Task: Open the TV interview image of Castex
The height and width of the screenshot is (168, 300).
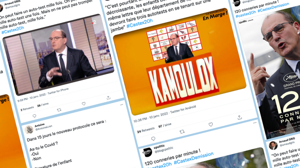Action: point(58,54)
